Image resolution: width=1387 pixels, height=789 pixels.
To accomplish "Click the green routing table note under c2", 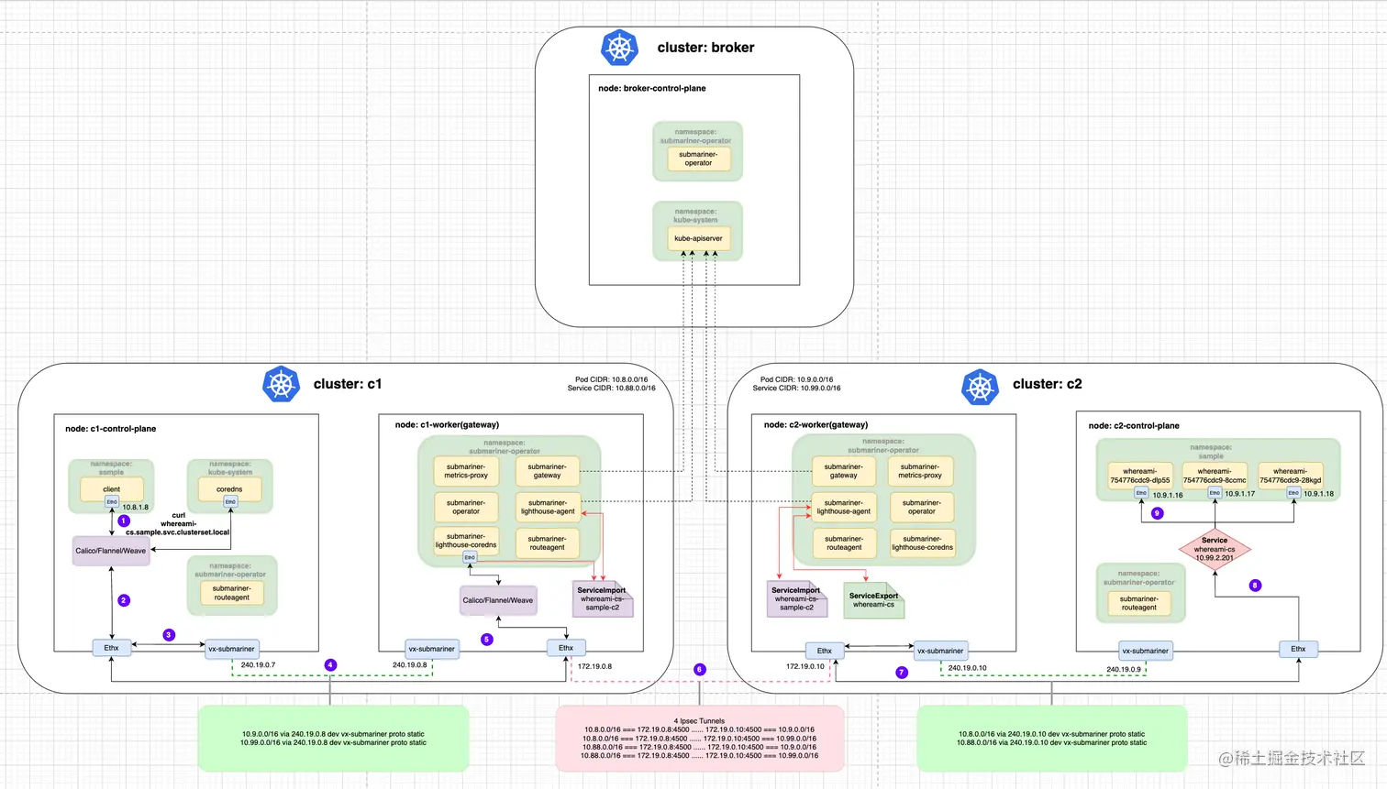I will coord(1051,738).
